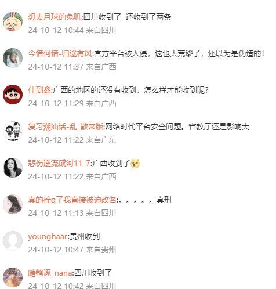The height and width of the screenshot is (289, 276).
Task: Click the username younghaar
Action: pos(48,236)
